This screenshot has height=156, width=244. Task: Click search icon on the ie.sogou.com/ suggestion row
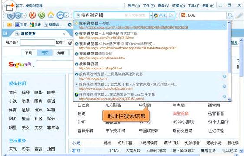click(224, 76)
